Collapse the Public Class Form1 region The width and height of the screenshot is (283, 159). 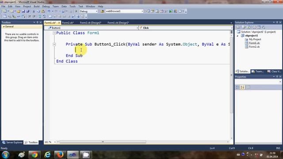pyautogui.click(x=54, y=33)
